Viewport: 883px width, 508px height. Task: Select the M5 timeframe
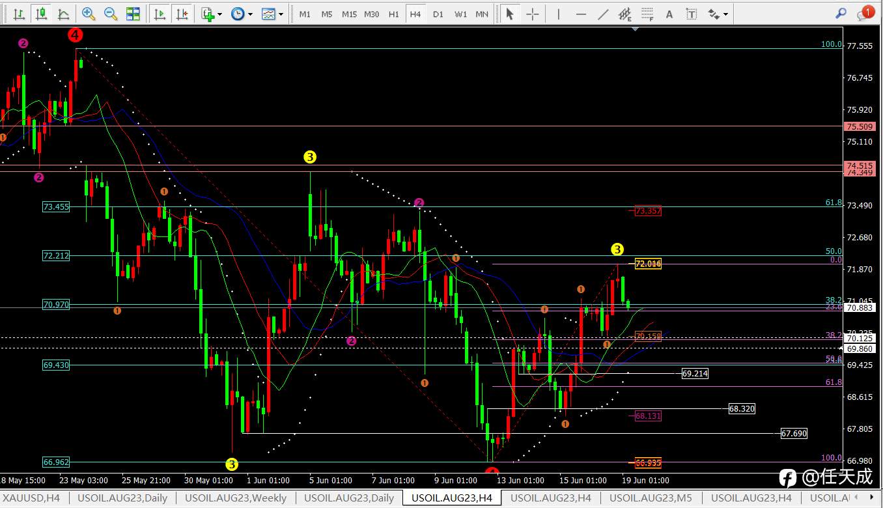(x=327, y=14)
